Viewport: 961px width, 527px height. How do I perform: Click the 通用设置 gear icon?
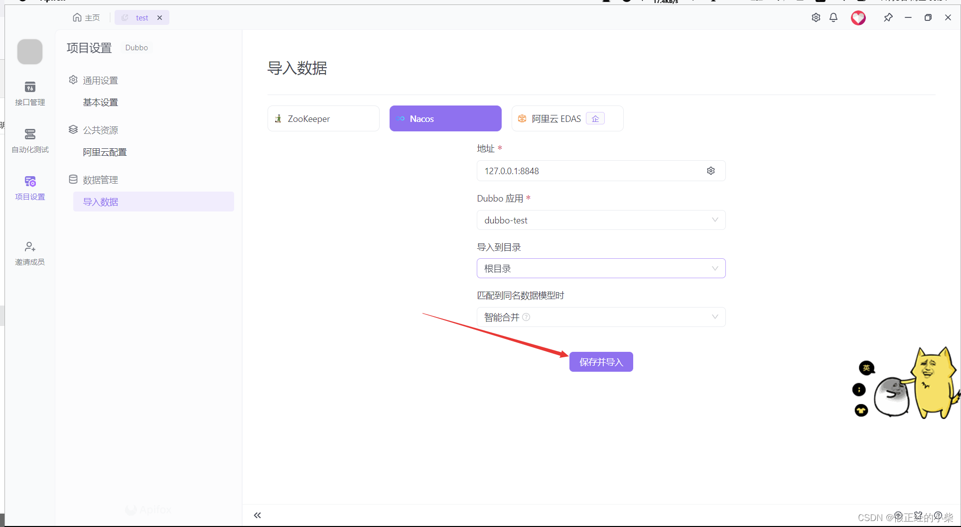[73, 80]
